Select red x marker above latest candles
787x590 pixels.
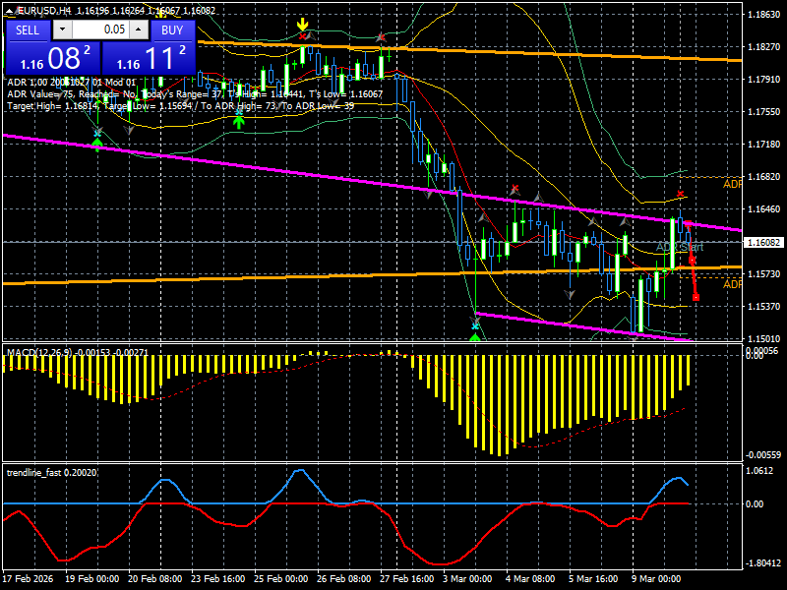[x=681, y=194]
